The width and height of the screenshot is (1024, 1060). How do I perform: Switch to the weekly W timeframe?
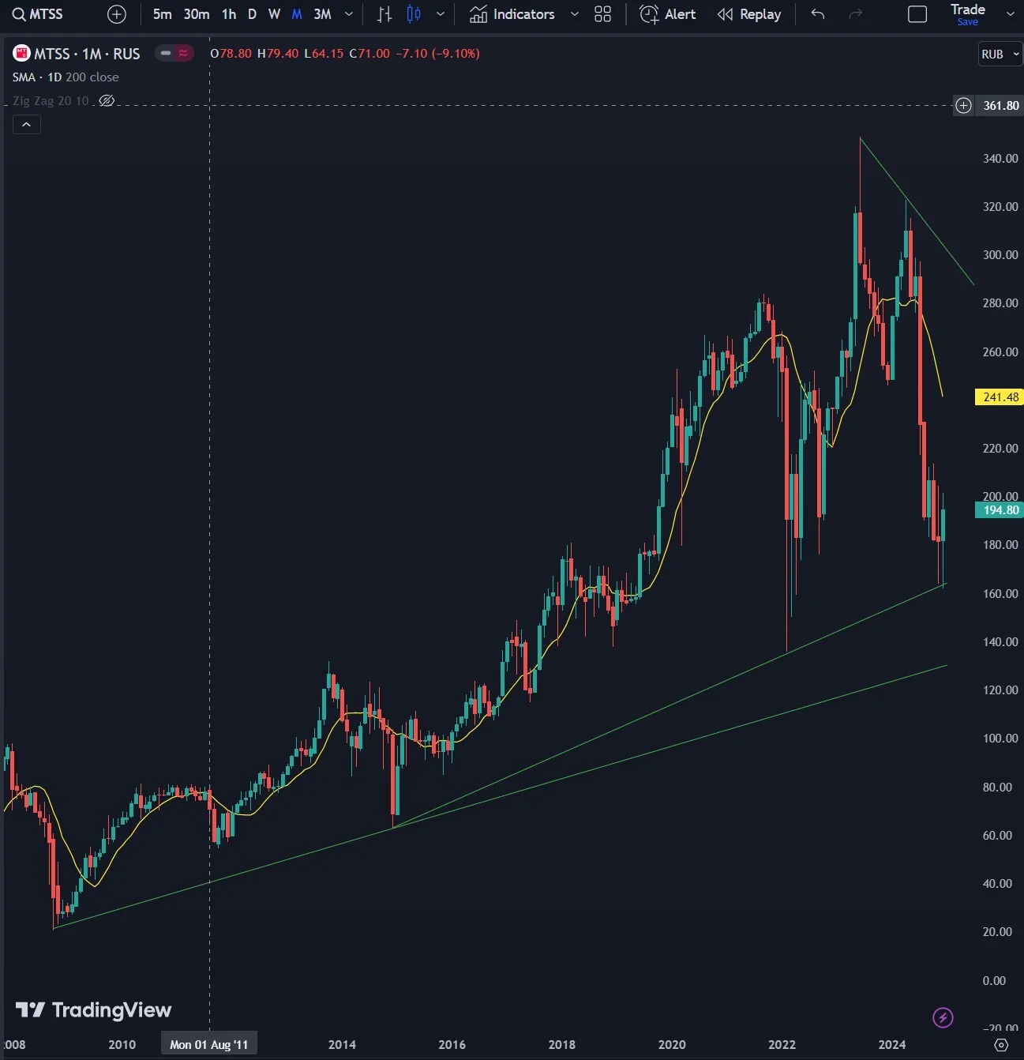tap(274, 14)
